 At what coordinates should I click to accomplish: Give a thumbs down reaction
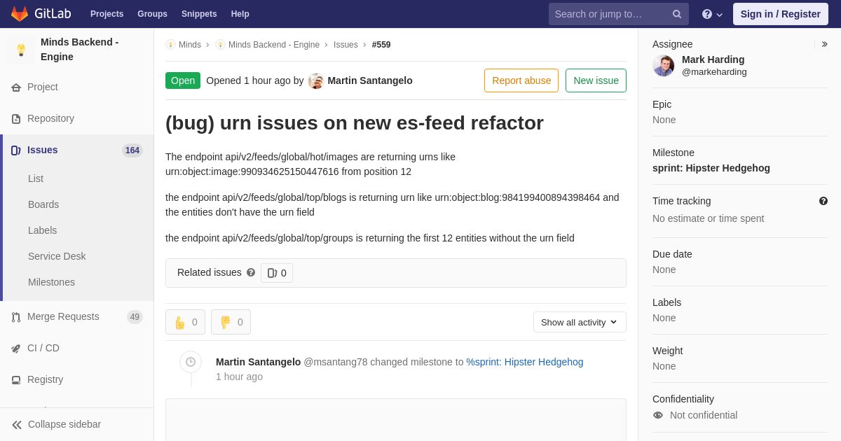pyautogui.click(x=231, y=322)
